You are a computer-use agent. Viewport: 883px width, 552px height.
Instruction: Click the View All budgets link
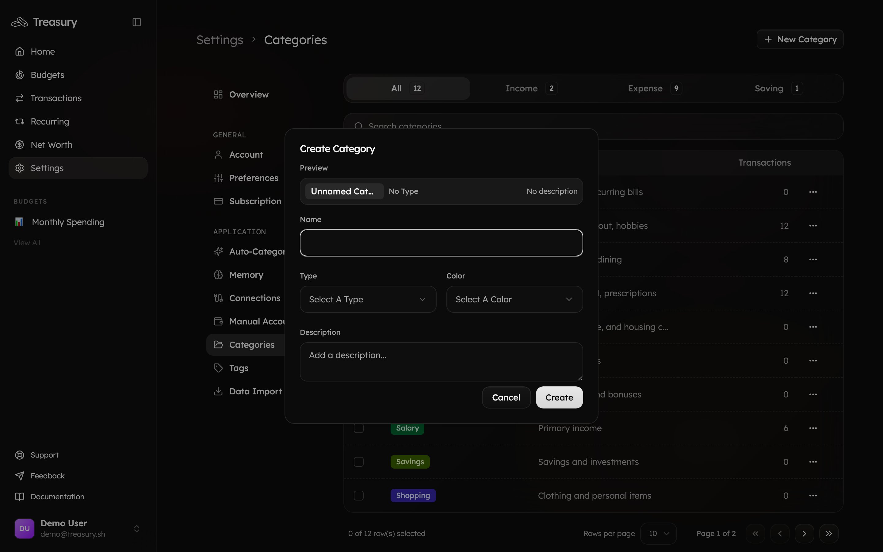tap(27, 243)
